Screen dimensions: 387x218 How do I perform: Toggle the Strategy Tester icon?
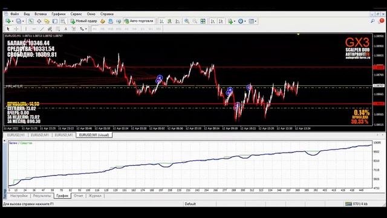click(63, 21)
